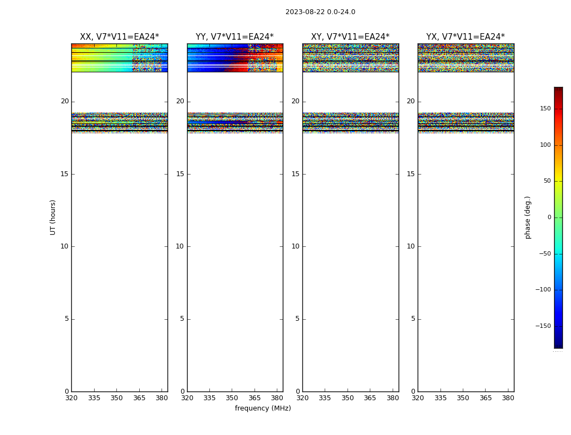Select the "XX, V7*V11=EA24*" panel title
The width and height of the screenshot is (571, 435).
coord(120,37)
